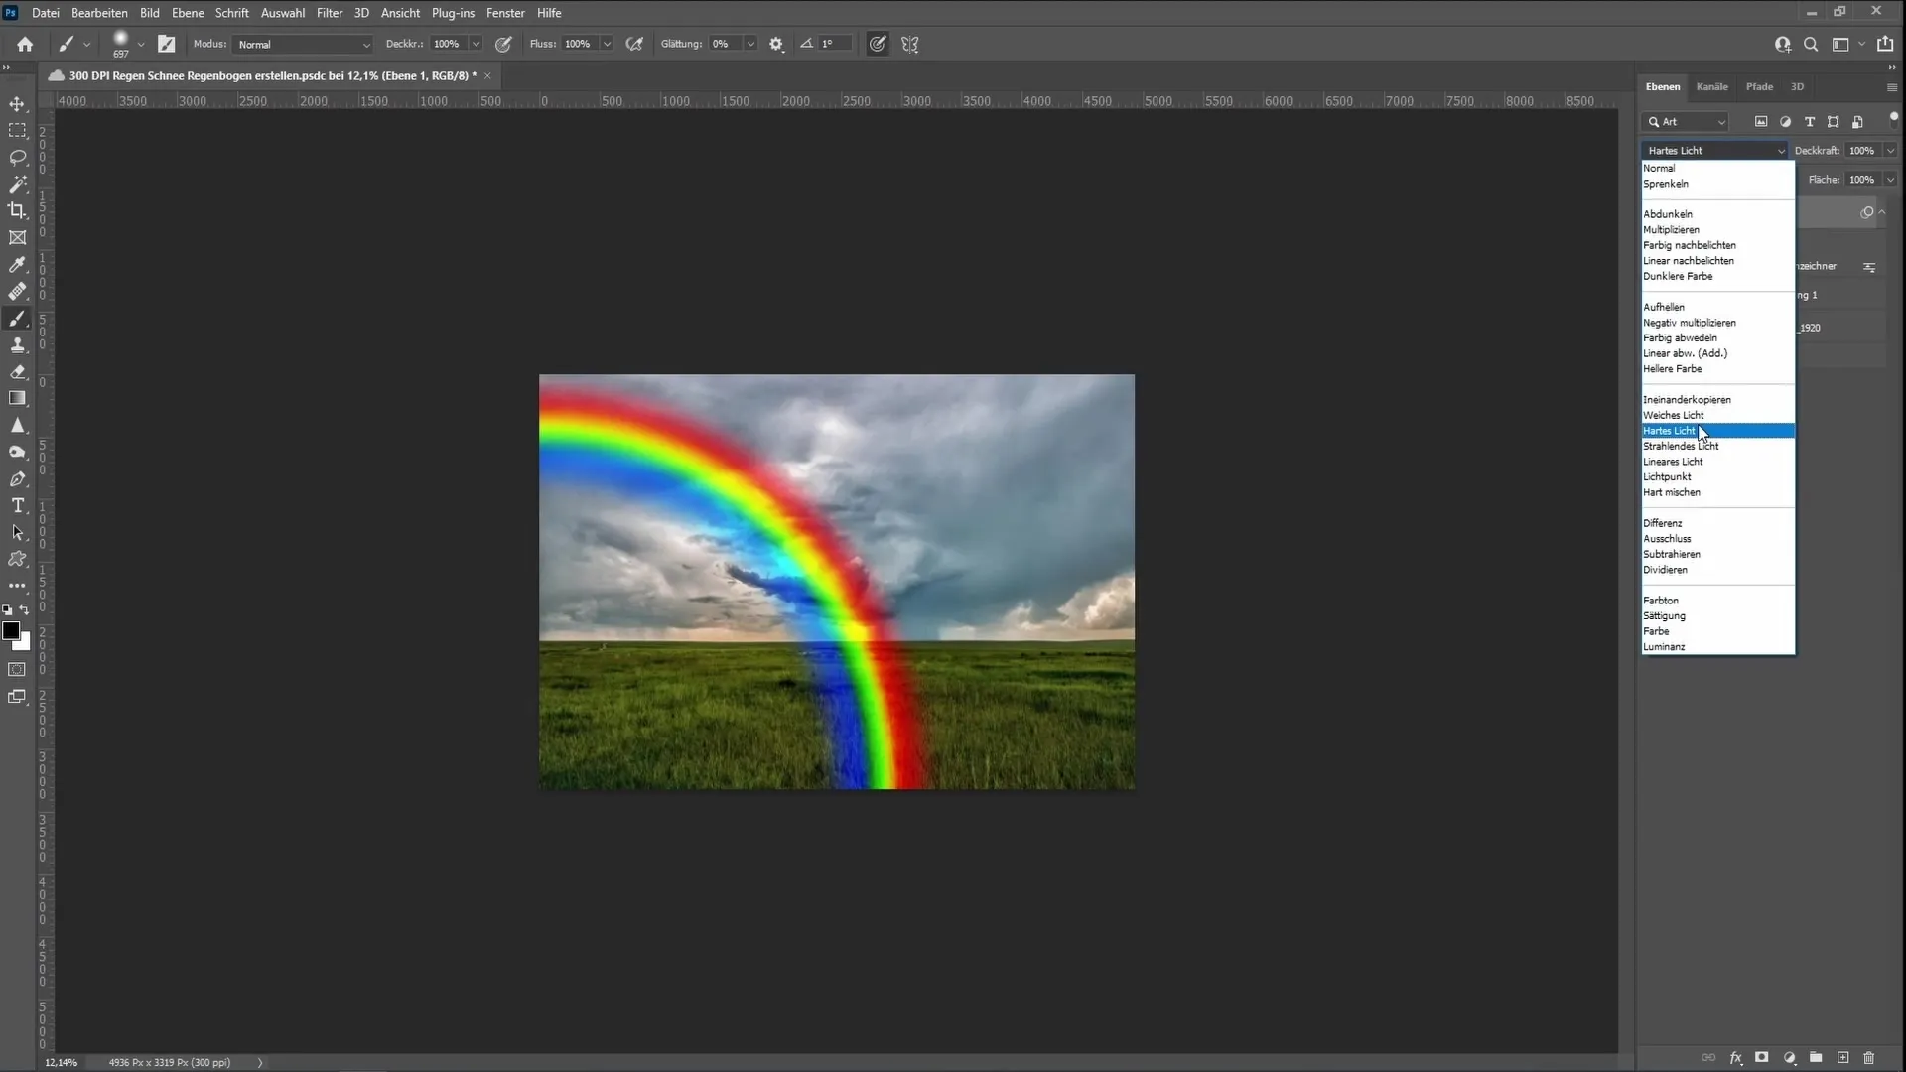This screenshot has height=1072, width=1906.
Task: Filter layers by pixel layer icon
Action: 1761,122
